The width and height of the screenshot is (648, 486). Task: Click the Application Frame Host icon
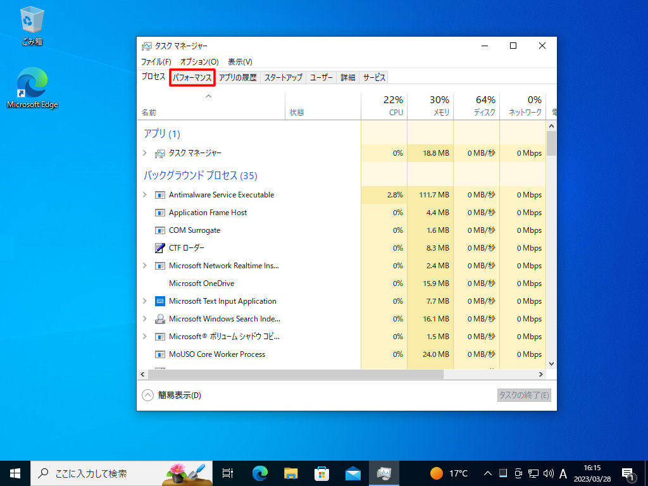[160, 213]
